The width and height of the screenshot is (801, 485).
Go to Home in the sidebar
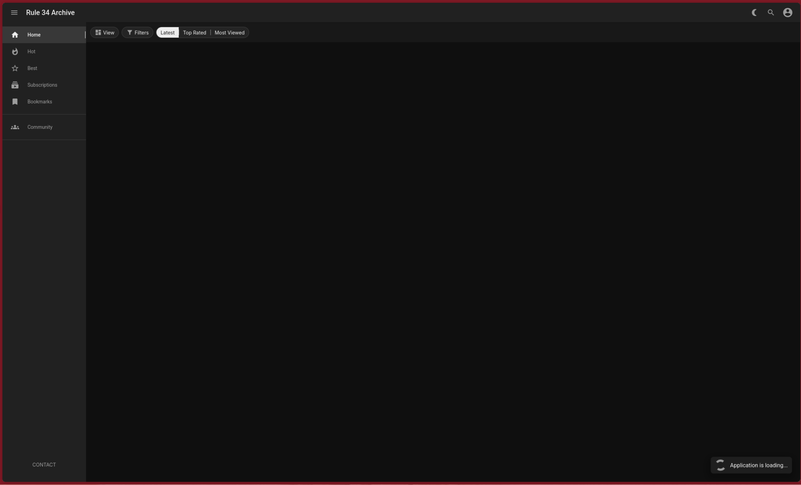pyautogui.click(x=34, y=35)
